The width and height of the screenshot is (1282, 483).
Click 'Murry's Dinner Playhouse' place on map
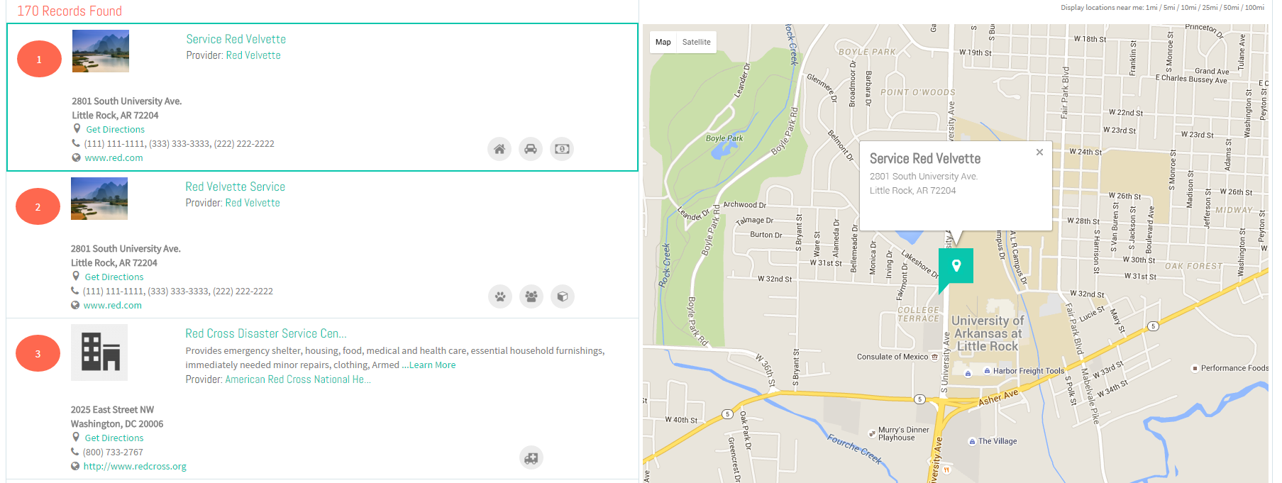point(903,433)
